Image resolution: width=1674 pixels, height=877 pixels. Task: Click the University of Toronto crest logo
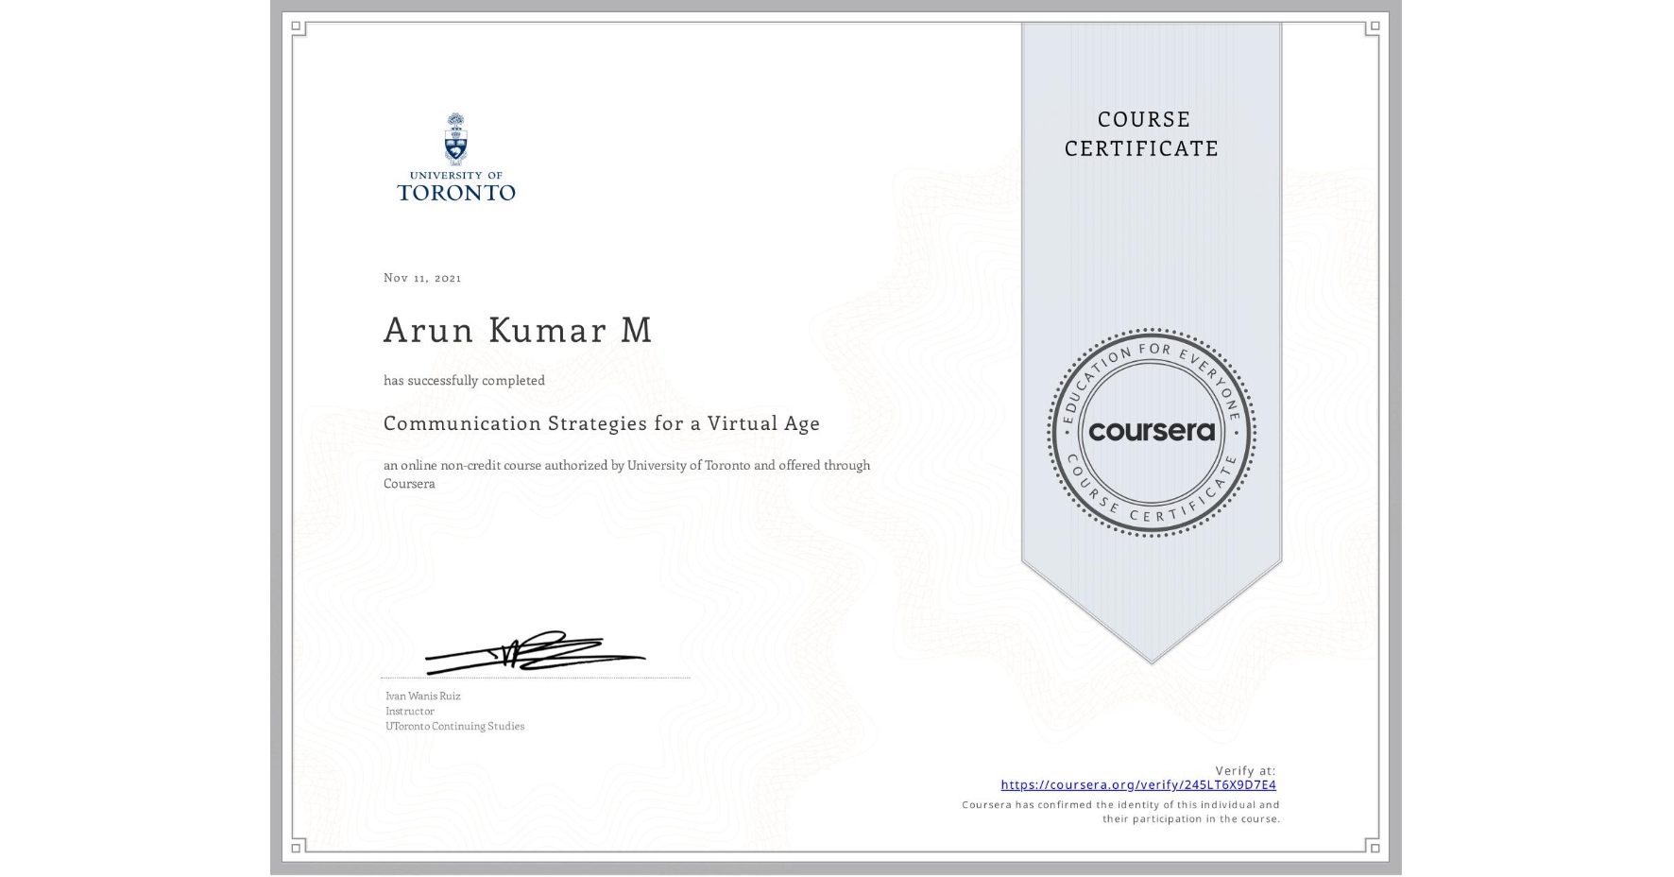pos(456,139)
